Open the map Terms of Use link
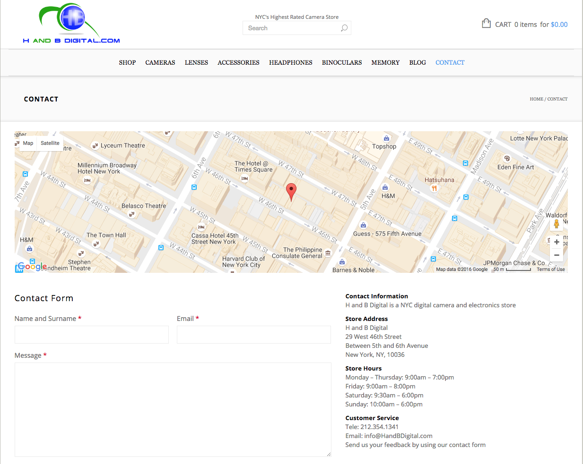Image resolution: width=583 pixels, height=464 pixels. [551, 270]
